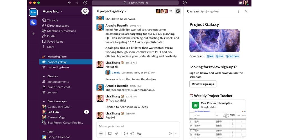Open the Acme Inc. workspace menu
This screenshot has height=140, width=281.
(x=52, y=11)
